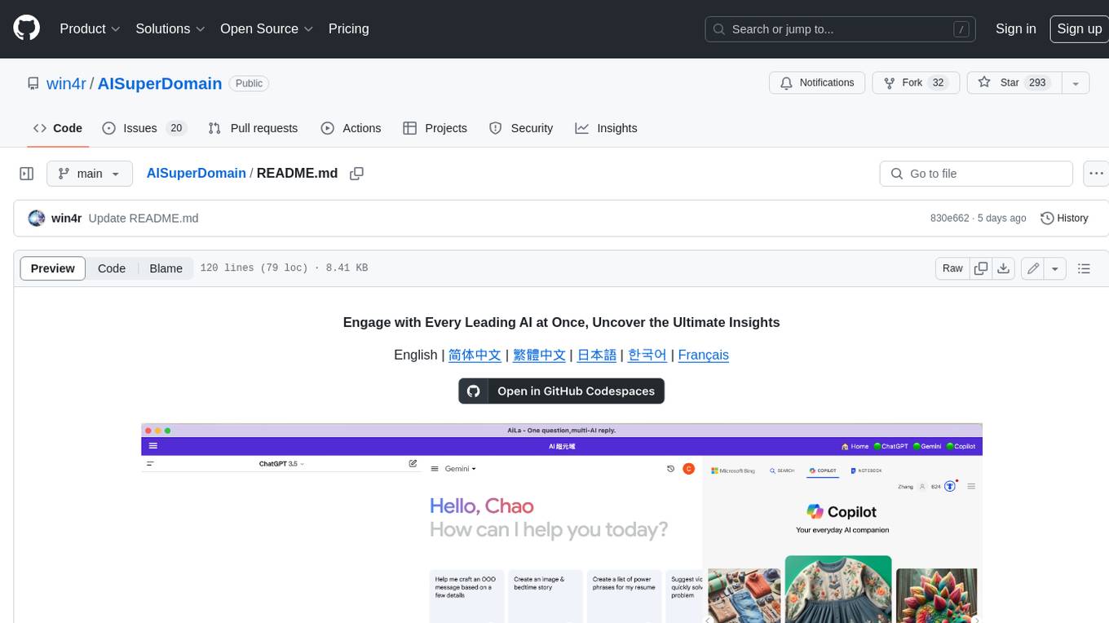Open the Open Source dropdown
Screen dimensions: 1109x623
(267, 29)
